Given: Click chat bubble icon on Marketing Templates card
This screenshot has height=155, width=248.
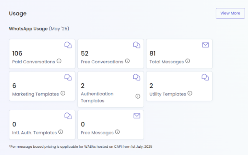Looking at the screenshot, I should click(68, 77).
